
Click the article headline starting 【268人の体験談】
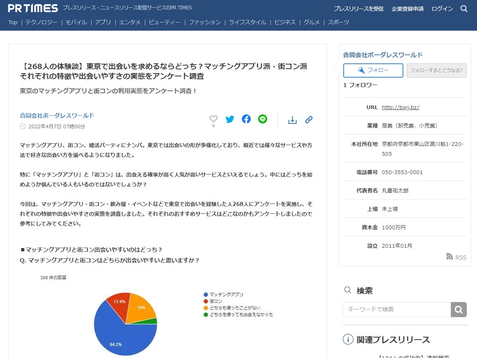click(164, 71)
